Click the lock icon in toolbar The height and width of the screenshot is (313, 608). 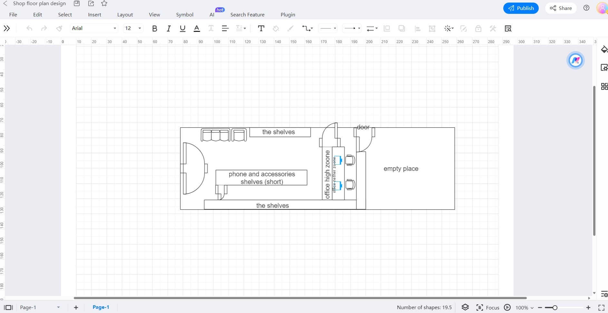click(478, 28)
